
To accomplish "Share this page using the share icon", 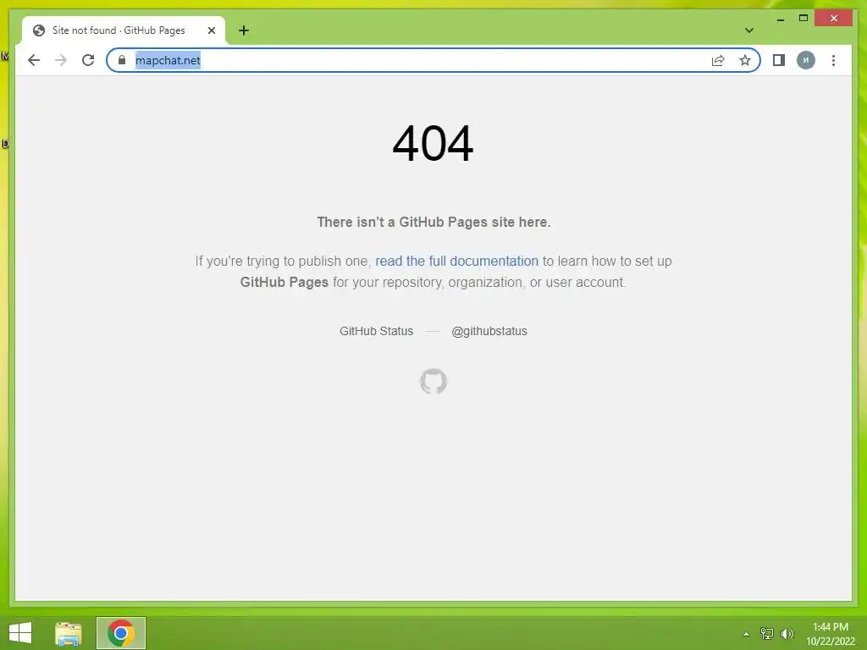I will pyautogui.click(x=718, y=60).
